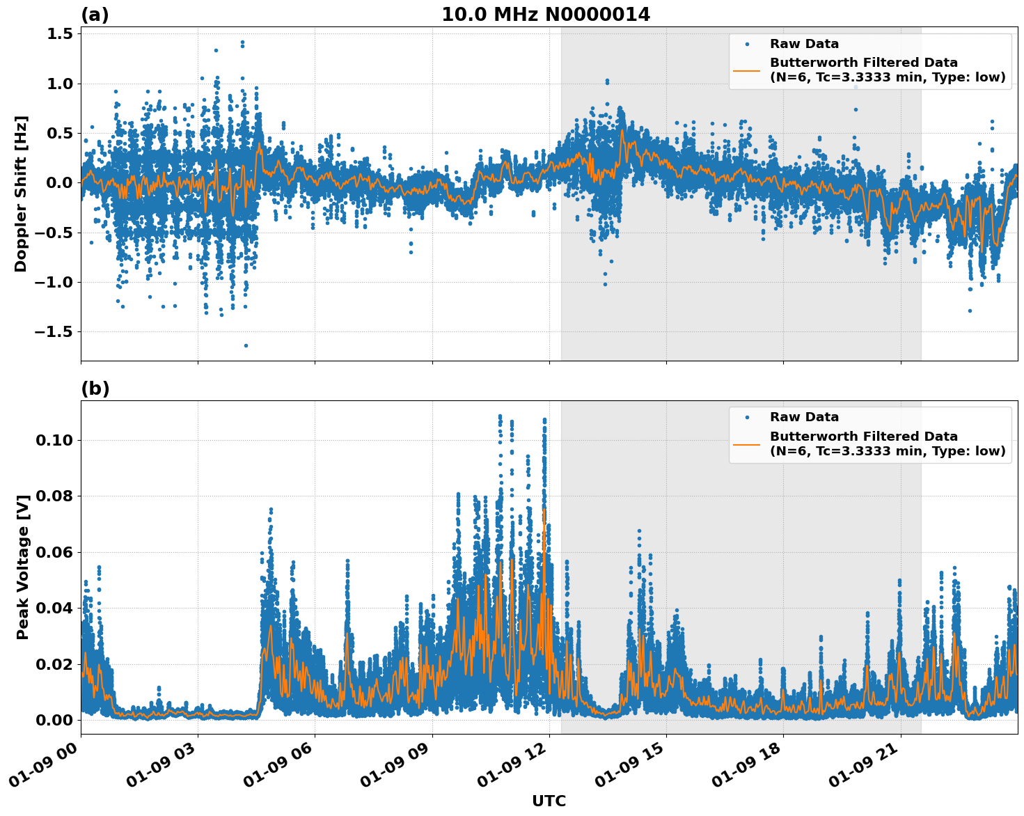
Task: Select the title text 10.0 MHz N0000014
Action: point(546,14)
